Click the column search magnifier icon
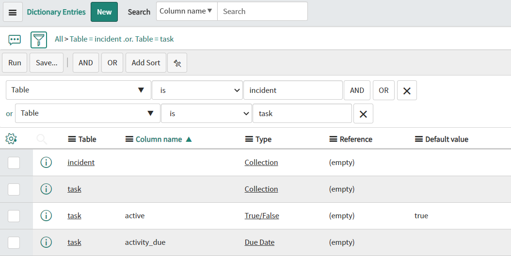This screenshot has height=256, width=511. [x=42, y=139]
